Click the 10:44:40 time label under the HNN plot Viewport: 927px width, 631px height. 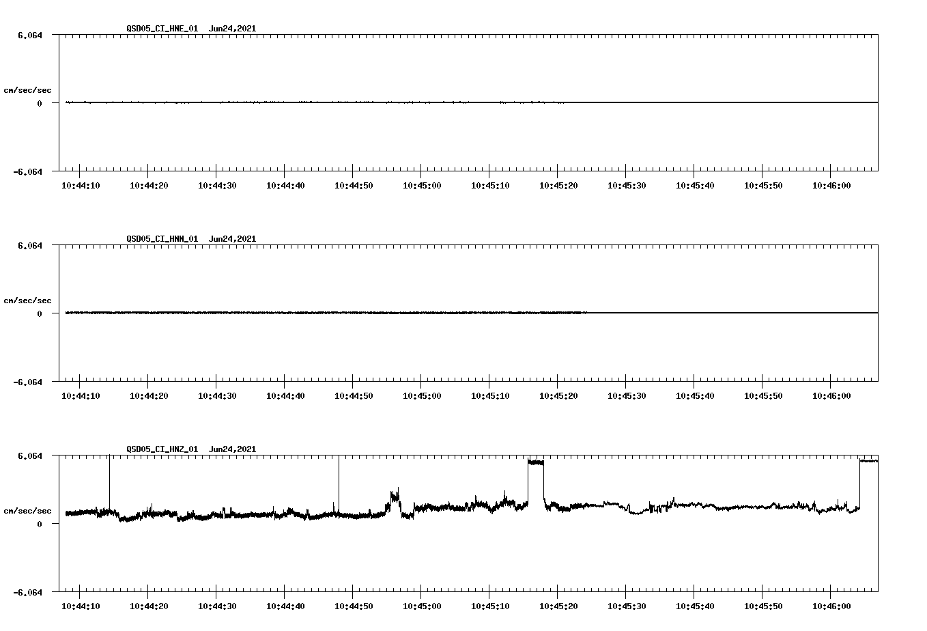tap(285, 396)
